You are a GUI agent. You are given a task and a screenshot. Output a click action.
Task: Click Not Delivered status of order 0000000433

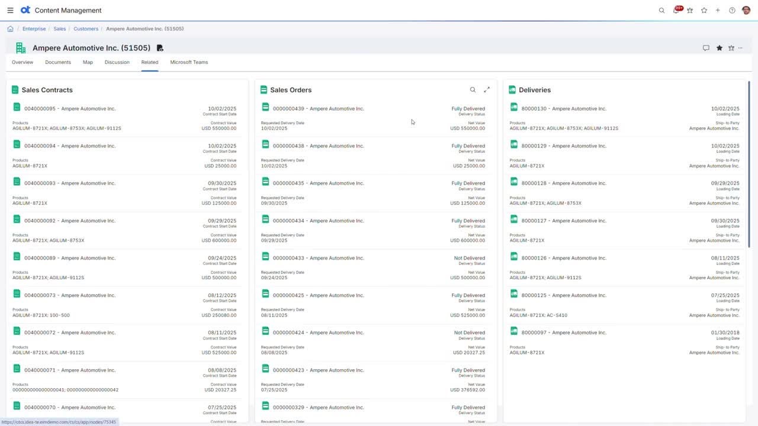pyautogui.click(x=470, y=258)
